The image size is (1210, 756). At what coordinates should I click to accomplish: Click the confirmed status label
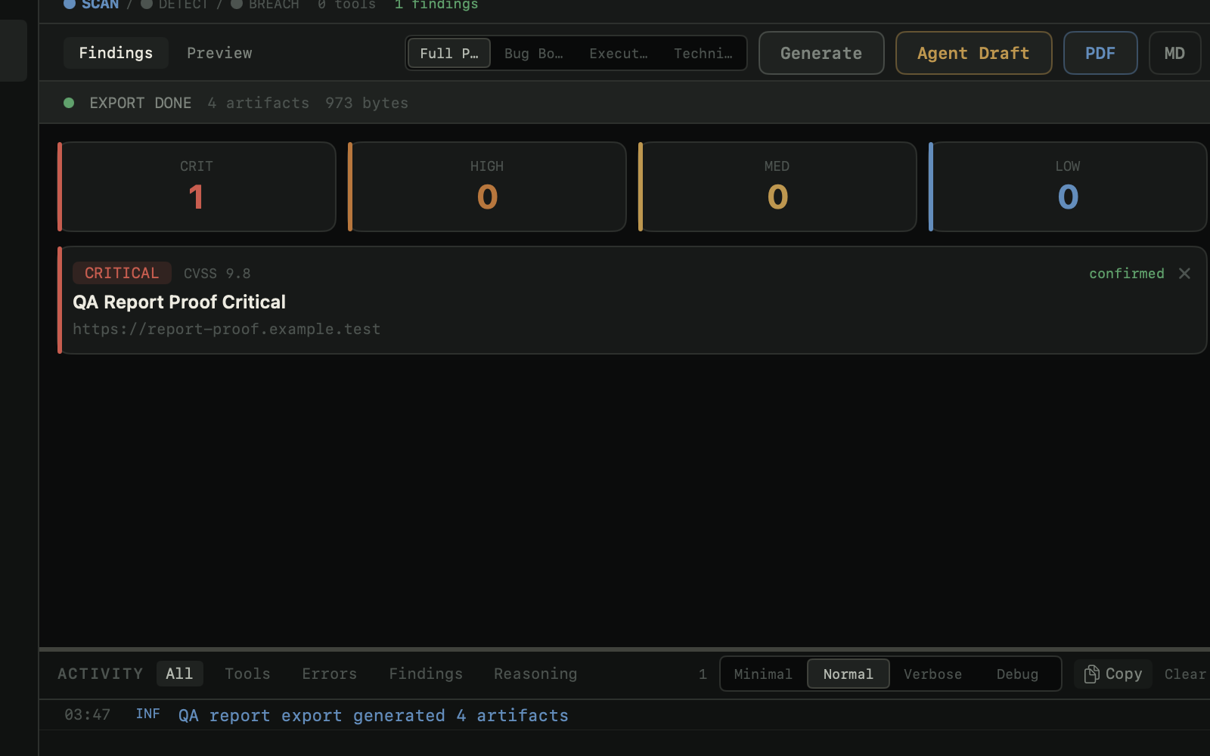1127,274
